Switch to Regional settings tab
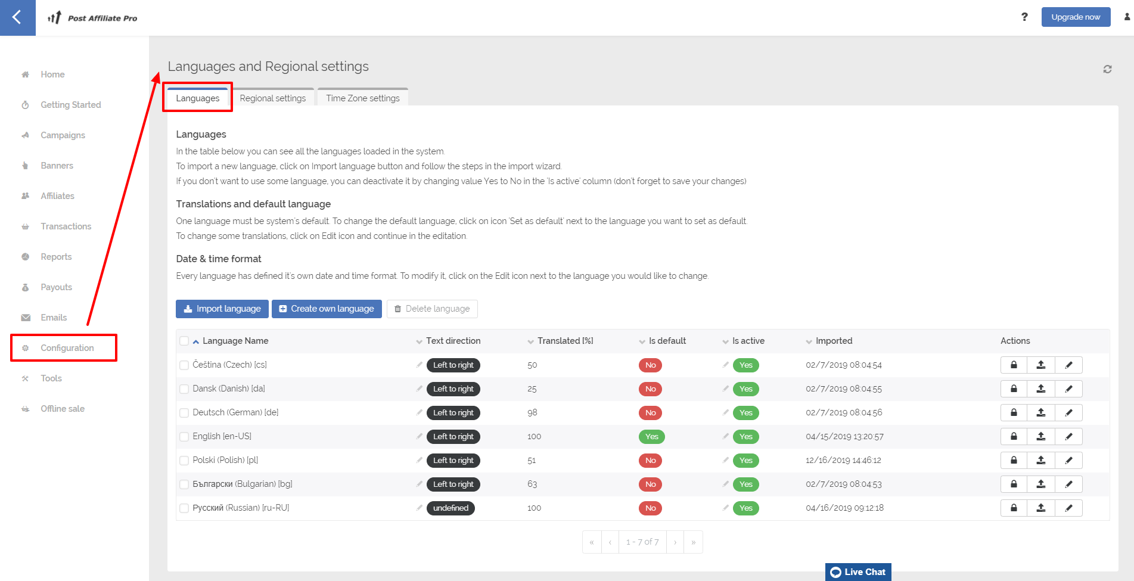The width and height of the screenshot is (1134, 581). [x=273, y=98]
